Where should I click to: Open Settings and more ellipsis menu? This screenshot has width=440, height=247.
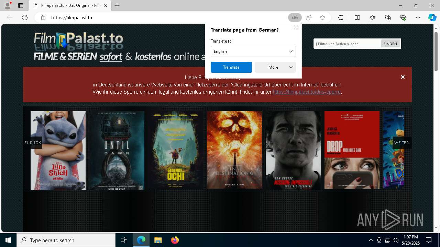point(418,17)
